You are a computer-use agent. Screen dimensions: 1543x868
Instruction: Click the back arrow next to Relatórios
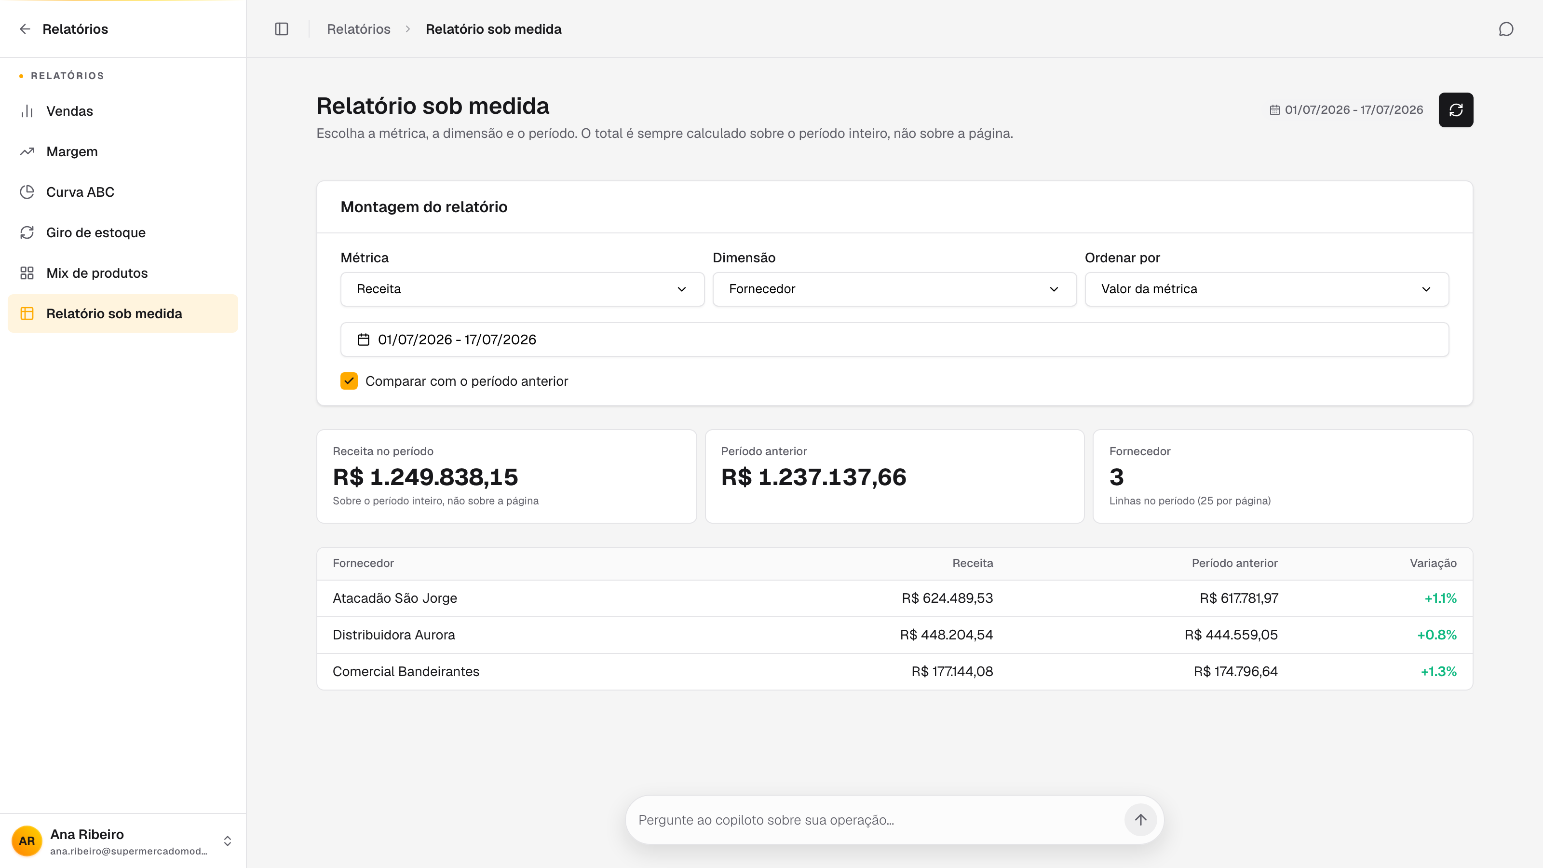(25, 29)
